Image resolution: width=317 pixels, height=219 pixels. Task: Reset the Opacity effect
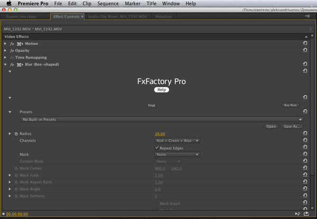[x=305, y=50]
